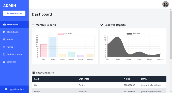Click the Tabbed Content tablet icon
This screenshot has width=172, height=93.
(4, 54)
